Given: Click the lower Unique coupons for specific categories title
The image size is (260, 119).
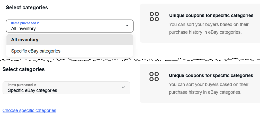Looking at the screenshot, I should [x=211, y=75].
